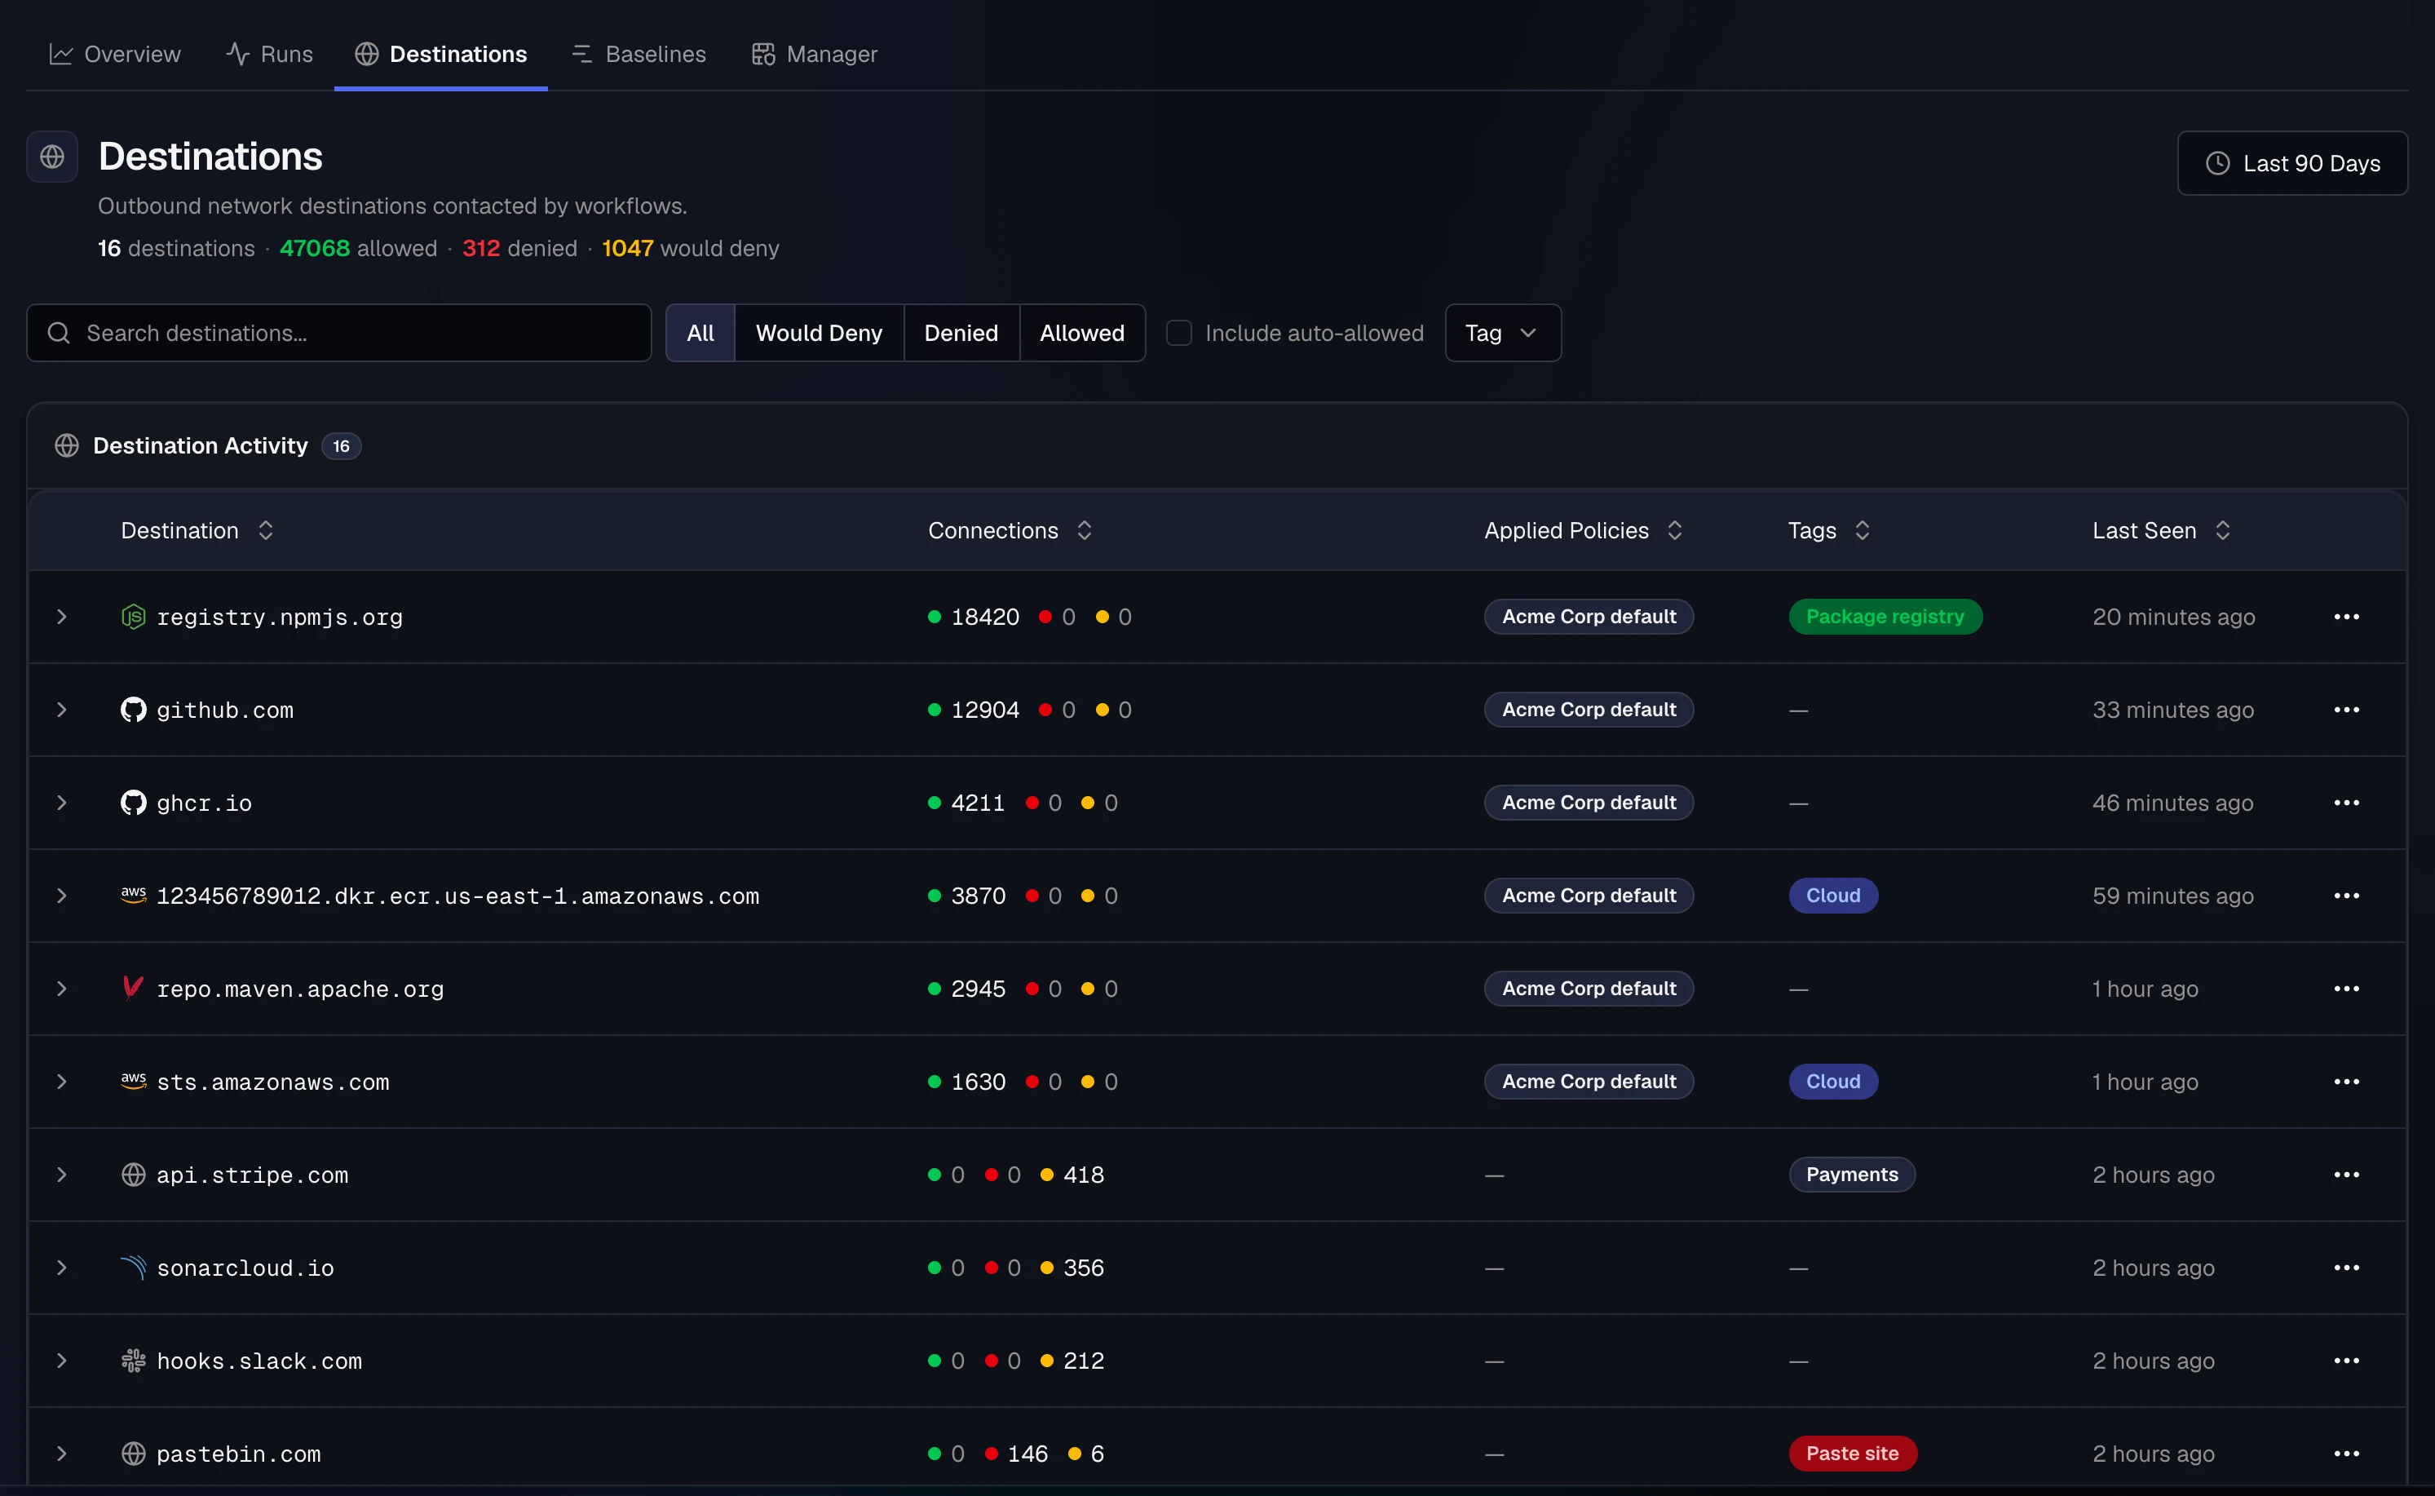This screenshot has height=1496, width=2435.
Task: Expand the repo.maven.apache.org row
Action: [61, 989]
